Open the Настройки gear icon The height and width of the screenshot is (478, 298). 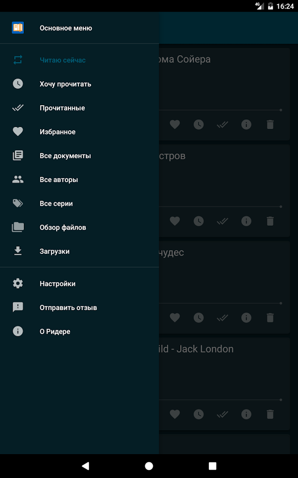click(17, 284)
